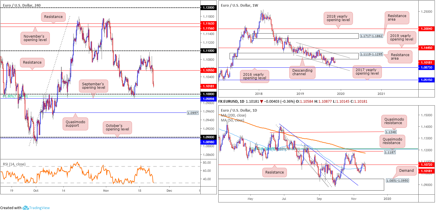This screenshot has height=212, width=436.
Task: Click the 1.10720 daily resistance price tag
Action: [x=427, y=164]
